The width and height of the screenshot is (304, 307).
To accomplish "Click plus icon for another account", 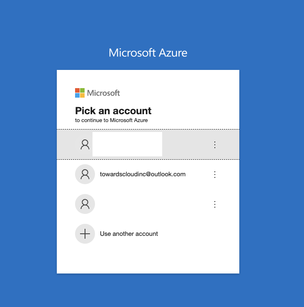I will tap(85, 234).
